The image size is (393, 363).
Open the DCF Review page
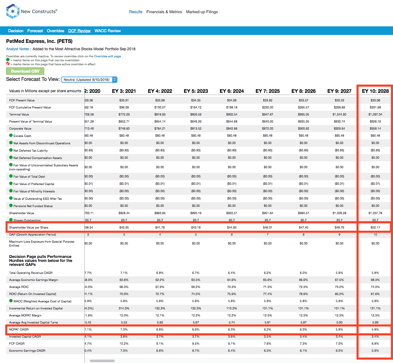[79, 31]
